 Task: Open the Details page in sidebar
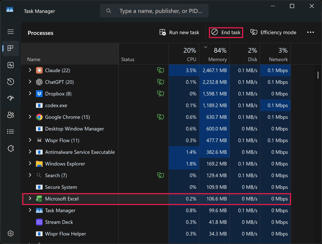click(x=11, y=131)
